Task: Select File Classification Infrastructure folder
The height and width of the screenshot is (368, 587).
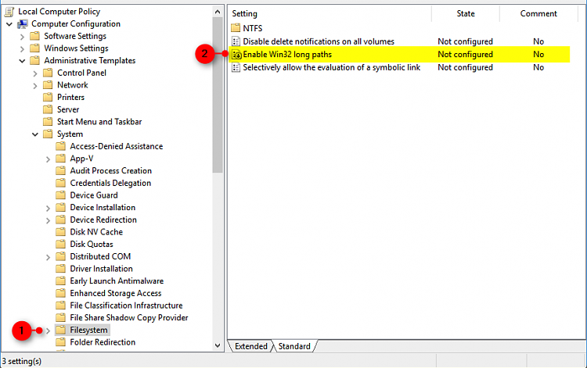Action: pos(126,305)
